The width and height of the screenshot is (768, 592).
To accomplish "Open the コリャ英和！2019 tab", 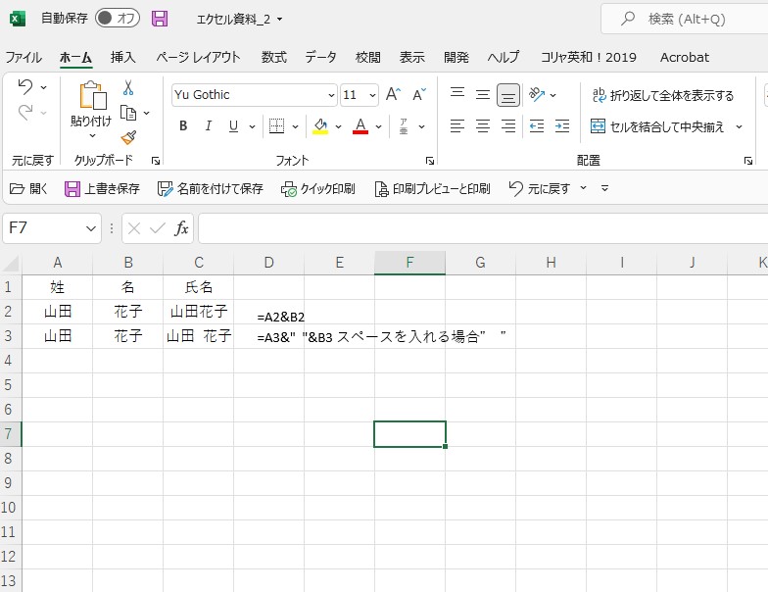I will [588, 57].
